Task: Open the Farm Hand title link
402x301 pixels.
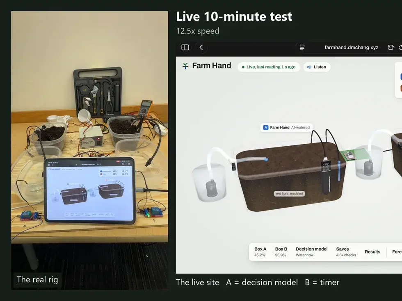Action: coord(212,66)
